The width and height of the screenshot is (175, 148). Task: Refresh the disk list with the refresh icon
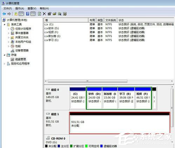pyautogui.click(x=40, y=14)
